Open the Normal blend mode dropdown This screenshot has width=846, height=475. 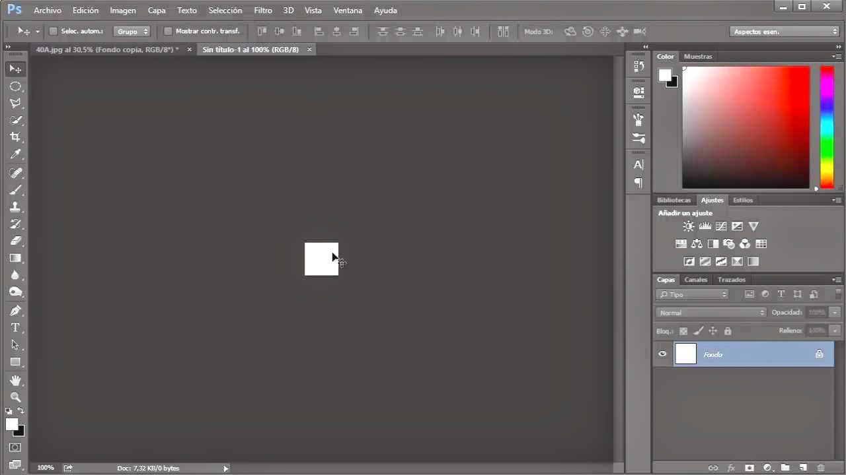coord(711,313)
